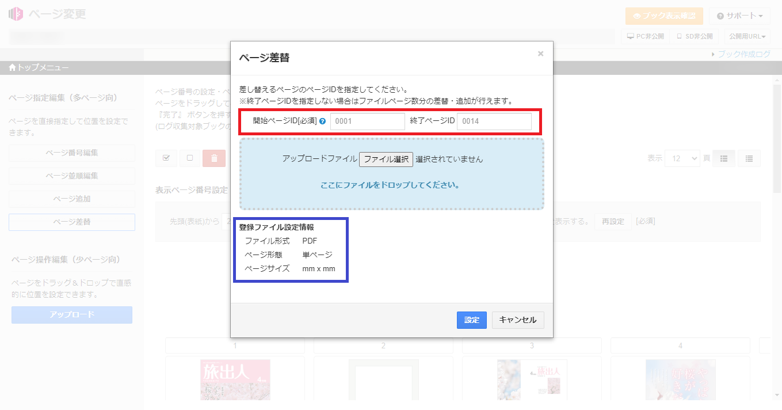The height and width of the screenshot is (410, 782).
Task: Click the trash delete icon in the toolbar
Action: click(214, 158)
